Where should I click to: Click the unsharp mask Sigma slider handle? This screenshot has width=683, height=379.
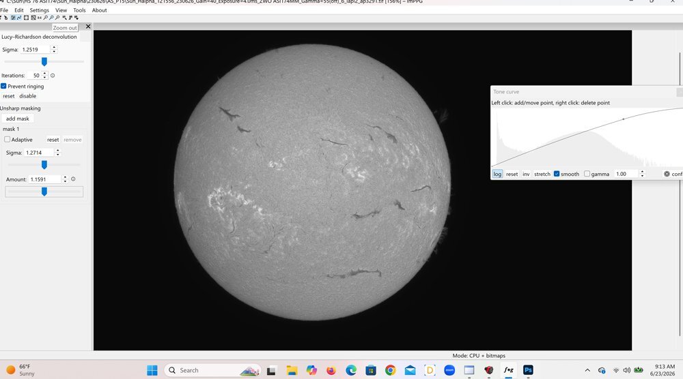44,165
